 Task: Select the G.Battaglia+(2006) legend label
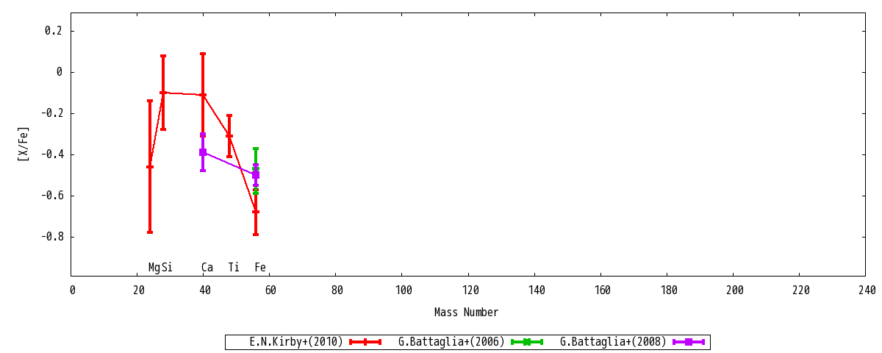(x=452, y=342)
